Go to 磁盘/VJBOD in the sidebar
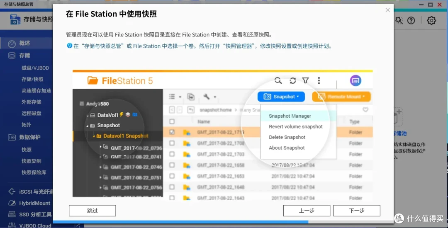This screenshot has width=448, height=228. coord(35,68)
